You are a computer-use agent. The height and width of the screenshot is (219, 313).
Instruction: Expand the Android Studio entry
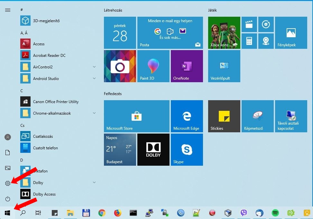point(94,78)
